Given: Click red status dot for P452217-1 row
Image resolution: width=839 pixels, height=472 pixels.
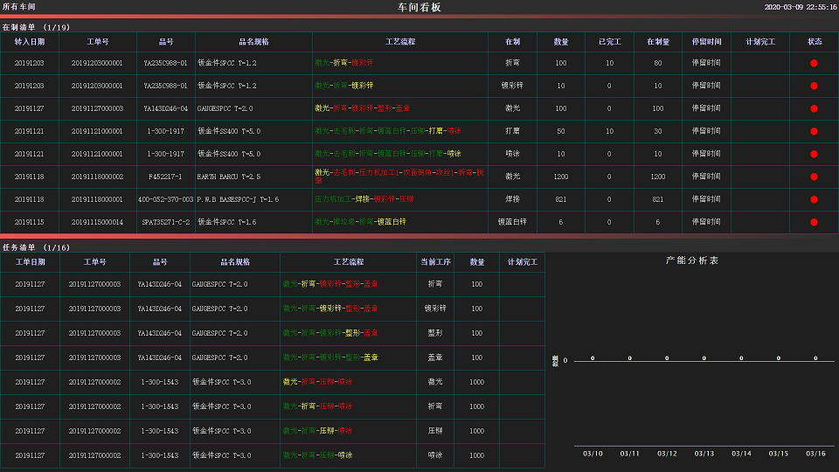Looking at the screenshot, I should click(x=814, y=177).
